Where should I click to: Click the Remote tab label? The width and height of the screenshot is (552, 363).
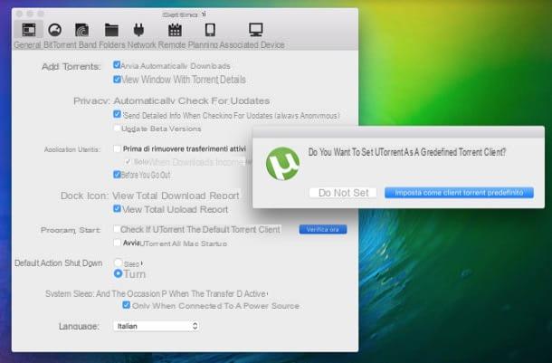click(172, 44)
